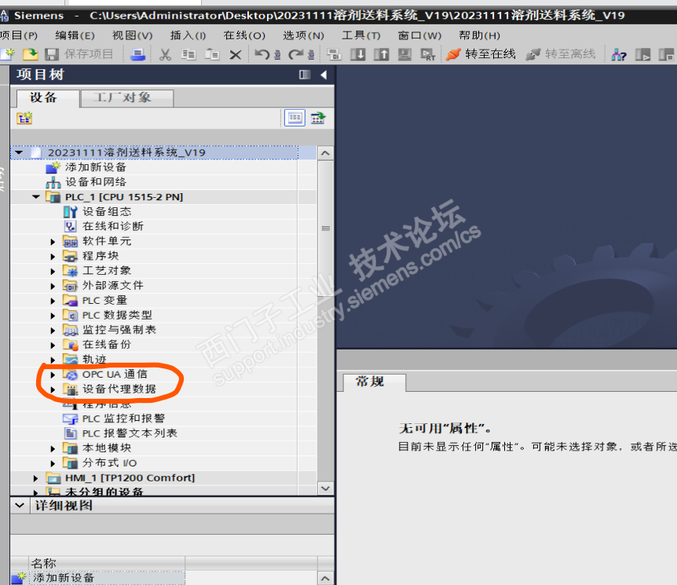
Task: Select PLC 监控和报警 item
Action: [123, 419]
